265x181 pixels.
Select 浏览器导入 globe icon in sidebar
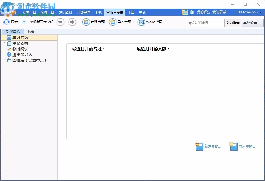pos(8,55)
